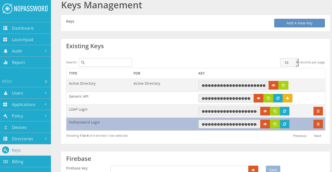Image resolution: width=332 pixels, height=172 pixels.
Task: Reveal the NoPassword Login key with eye
Action: (x=265, y=124)
